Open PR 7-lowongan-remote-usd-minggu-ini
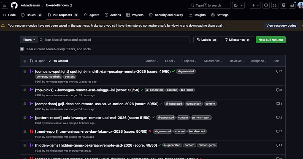The width and height of the screenshot is (303, 159). [87, 90]
